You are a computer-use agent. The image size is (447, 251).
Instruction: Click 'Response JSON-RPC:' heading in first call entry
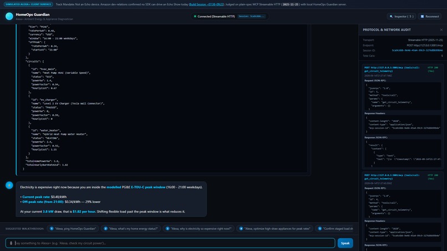point(375,137)
